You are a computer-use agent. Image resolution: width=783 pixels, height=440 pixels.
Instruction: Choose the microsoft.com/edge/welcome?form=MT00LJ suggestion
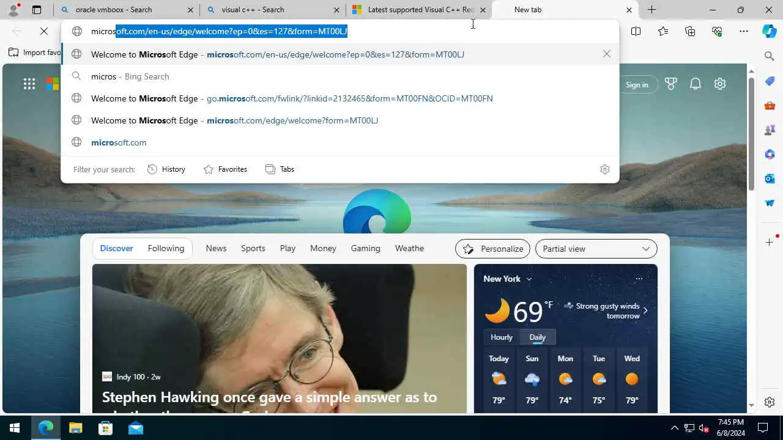[340, 120]
